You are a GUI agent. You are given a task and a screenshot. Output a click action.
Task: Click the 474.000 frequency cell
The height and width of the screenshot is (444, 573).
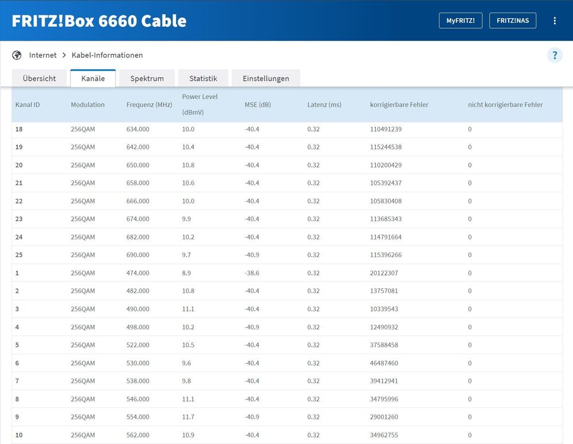pyautogui.click(x=138, y=273)
